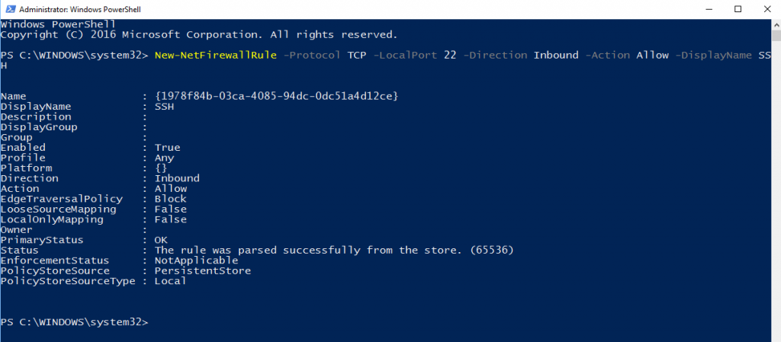Click the -LocalPort parameter in the command

(405, 55)
